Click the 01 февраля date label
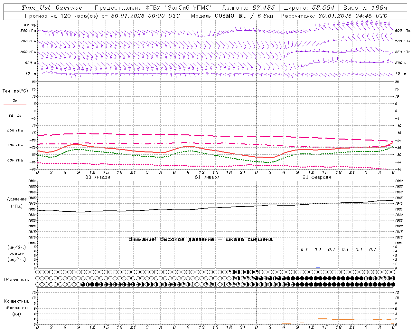The height and width of the screenshot is (330, 412). [x=316, y=177]
